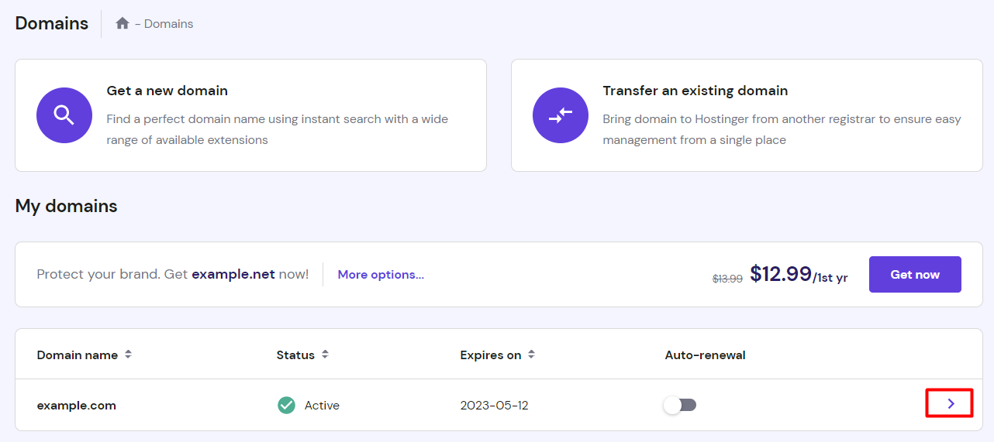994x442 pixels.
Task: Click the Get now button
Action: coord(915,275)
